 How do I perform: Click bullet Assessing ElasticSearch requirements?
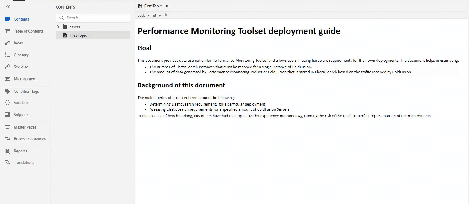[220, 109]
